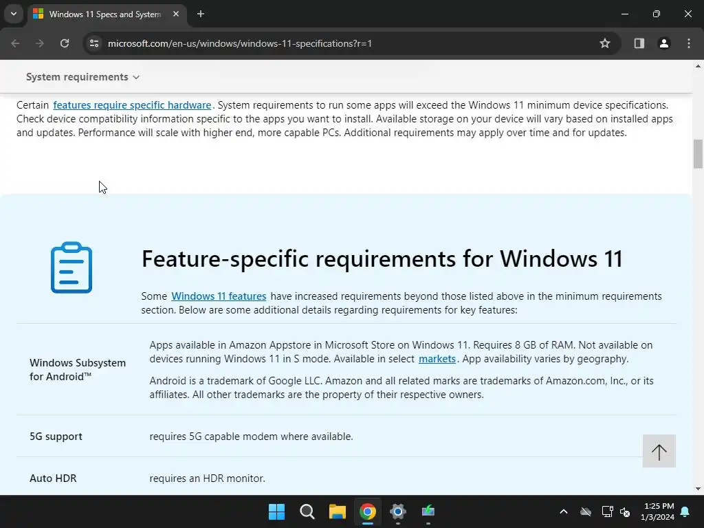The width and height of the screenshot is (704, 528).
Task: Open the Chrome profile icon
Action: click(663, 43)
